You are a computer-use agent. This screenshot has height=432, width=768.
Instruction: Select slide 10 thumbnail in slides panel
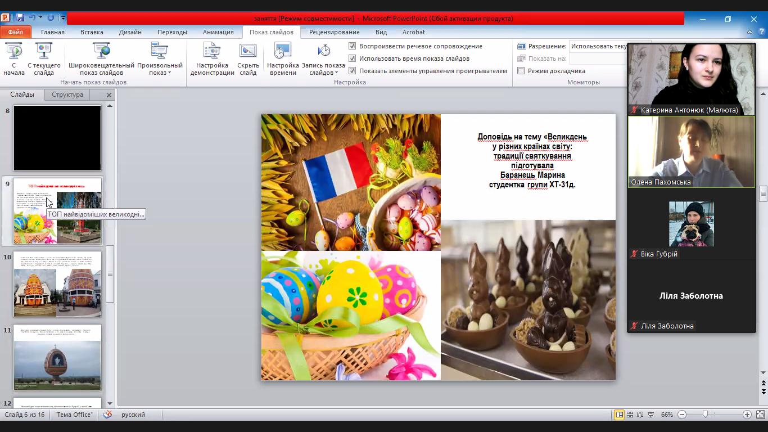(x=57, y=285)
